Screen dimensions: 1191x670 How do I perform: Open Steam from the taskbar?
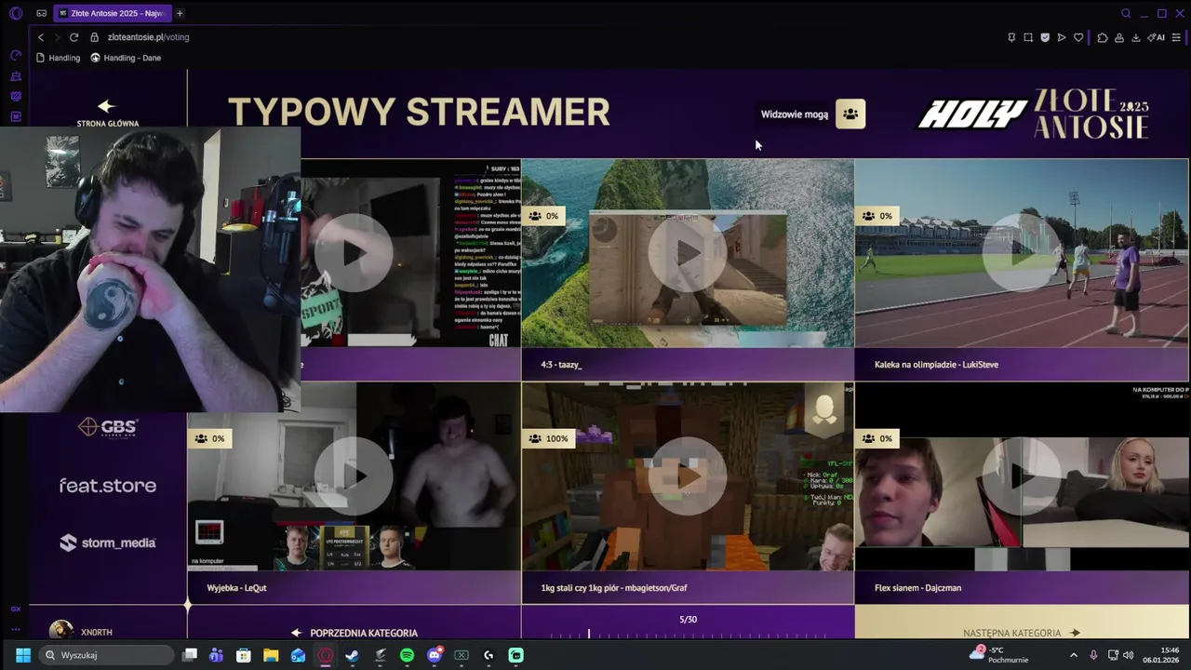pos(352,655)
